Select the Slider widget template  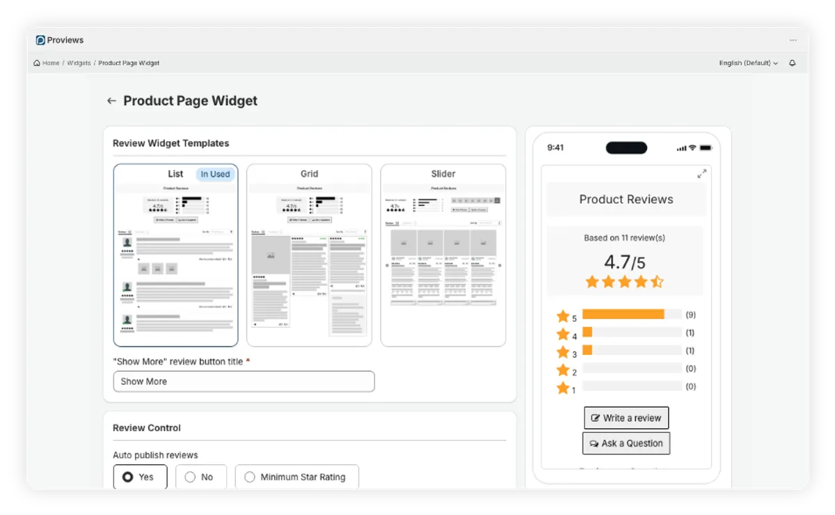[443, 255]
